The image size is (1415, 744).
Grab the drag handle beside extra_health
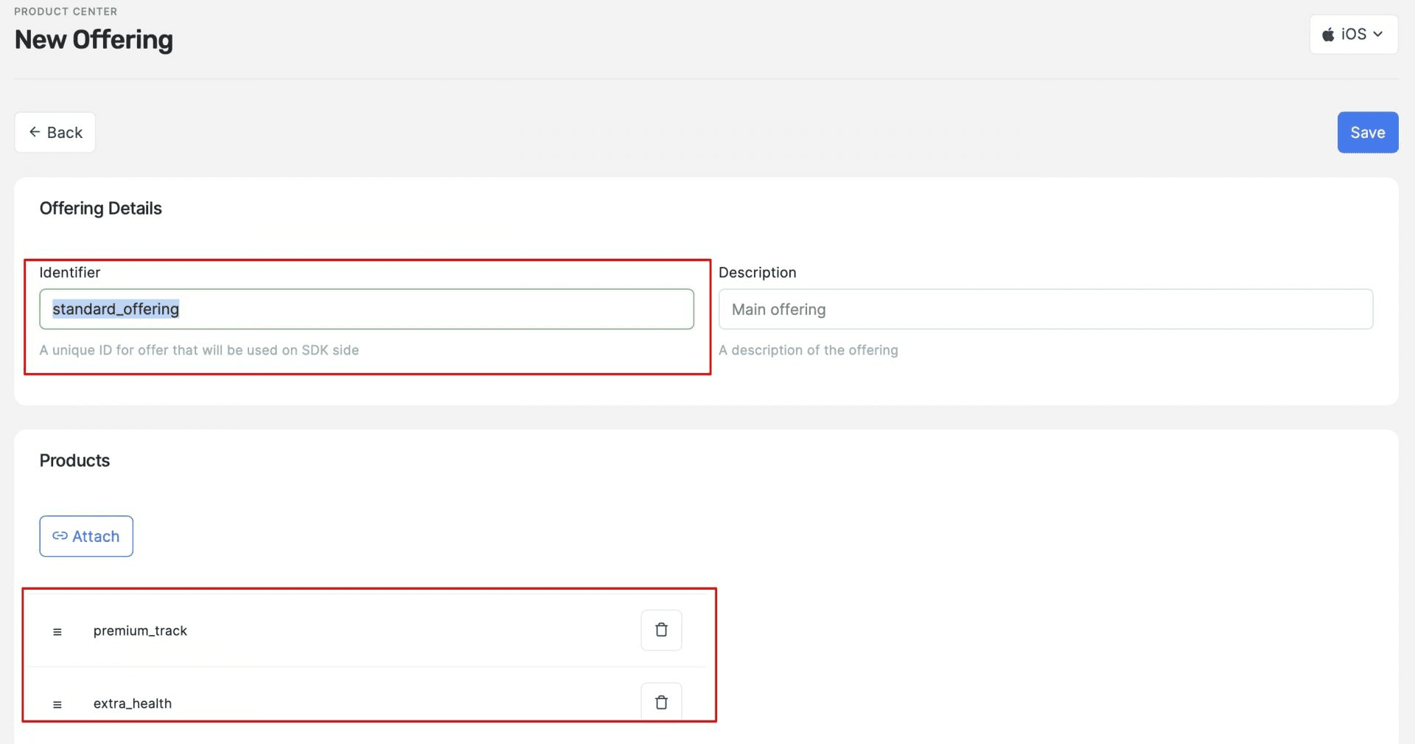(57, 704)
